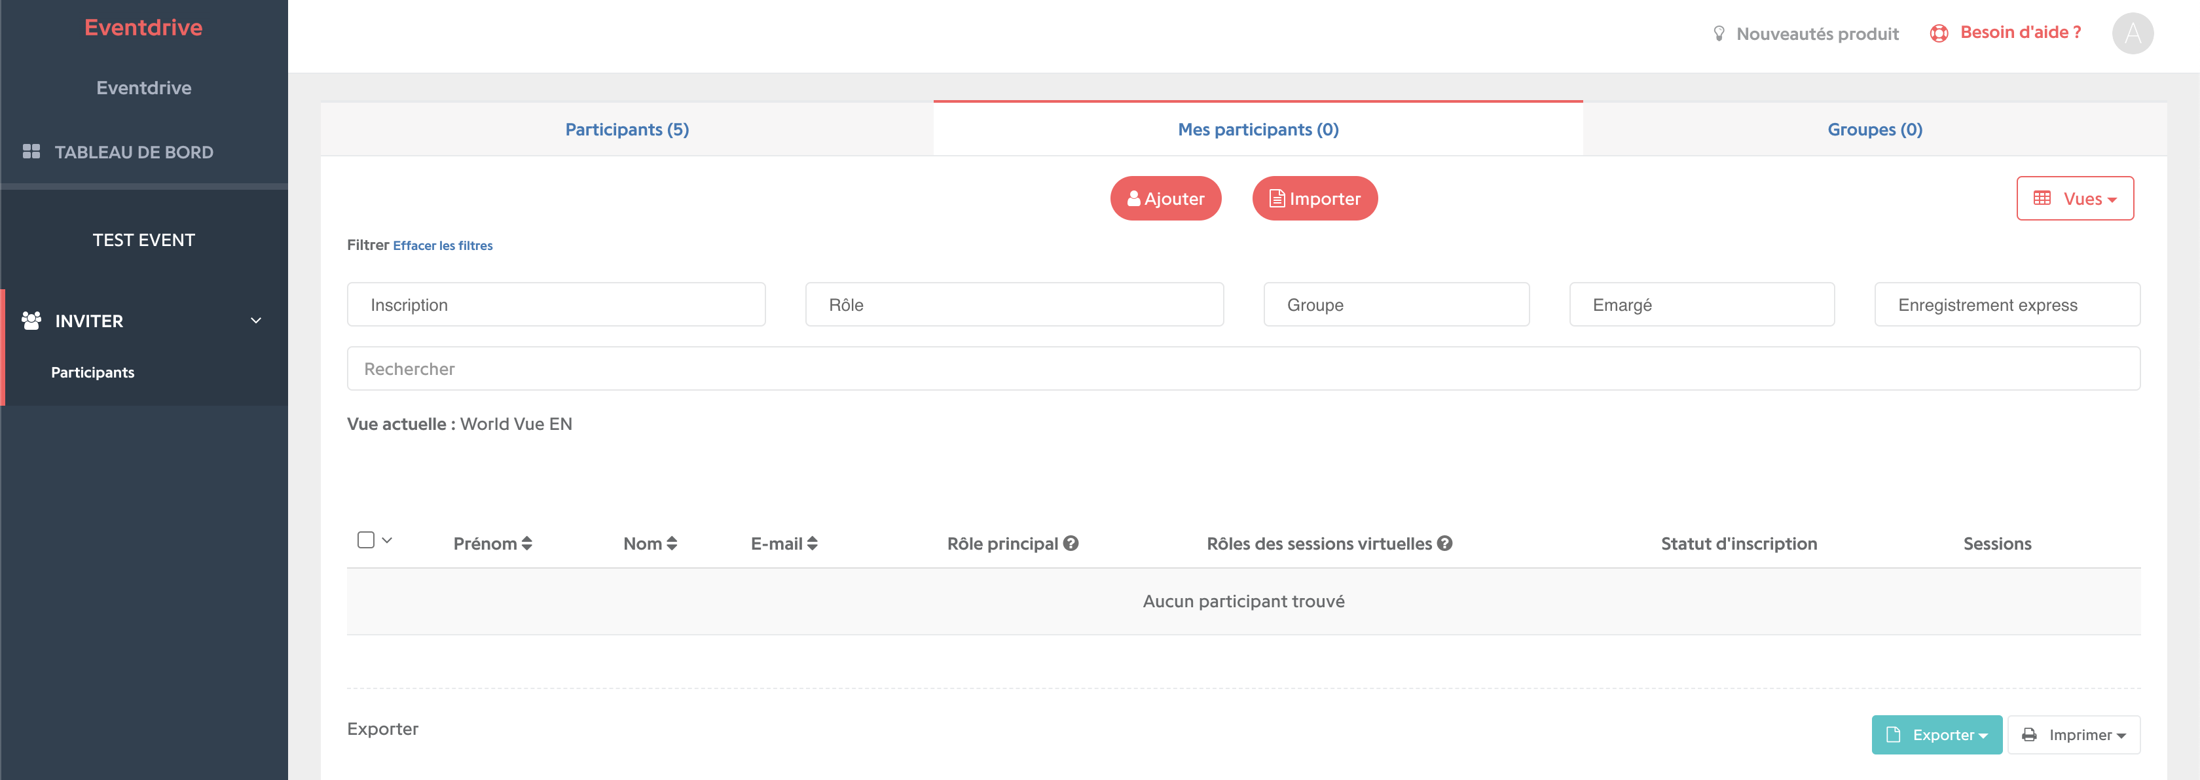This screenshot has width=2200, height=780.
Task: Click the Tableau de bord grid icon
Action: pyautogui.click(x=31, y=151)
